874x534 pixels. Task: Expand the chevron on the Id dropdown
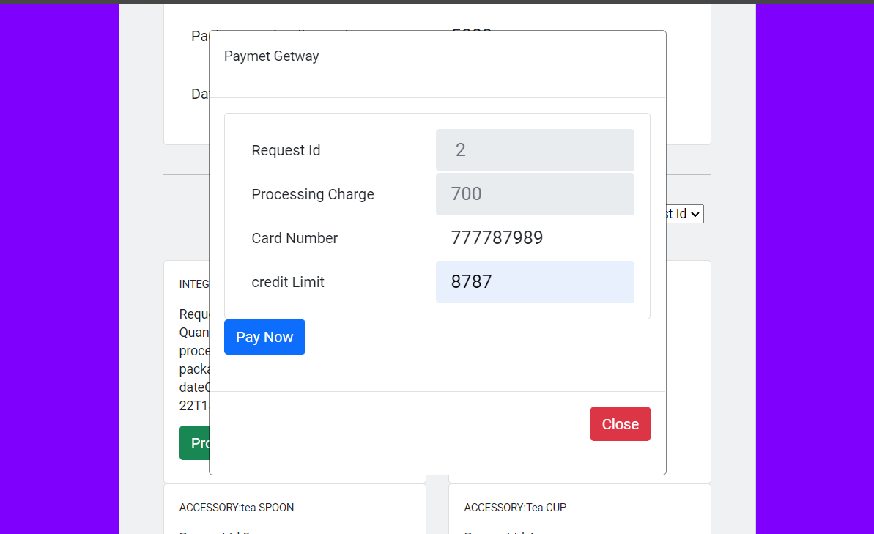pyautogui.click(x=696, y=214)
